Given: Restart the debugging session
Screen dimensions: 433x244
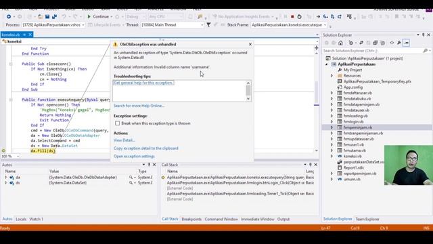Looking at the screenshot, I should tap(299, 17).
